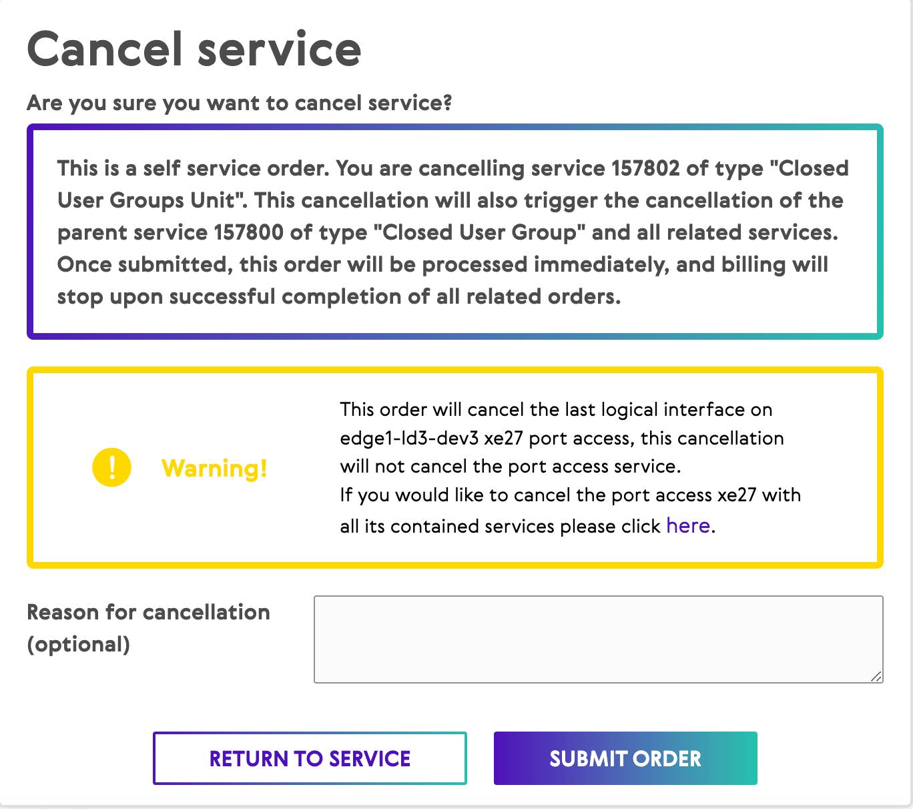Submit the cancellation with Submit Order
Viewport: 913px width, 809px height.
(x=625, y=758)
